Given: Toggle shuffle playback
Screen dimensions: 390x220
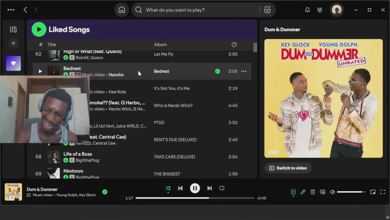Looking at the screenshot, I should (x=168, y=188).
